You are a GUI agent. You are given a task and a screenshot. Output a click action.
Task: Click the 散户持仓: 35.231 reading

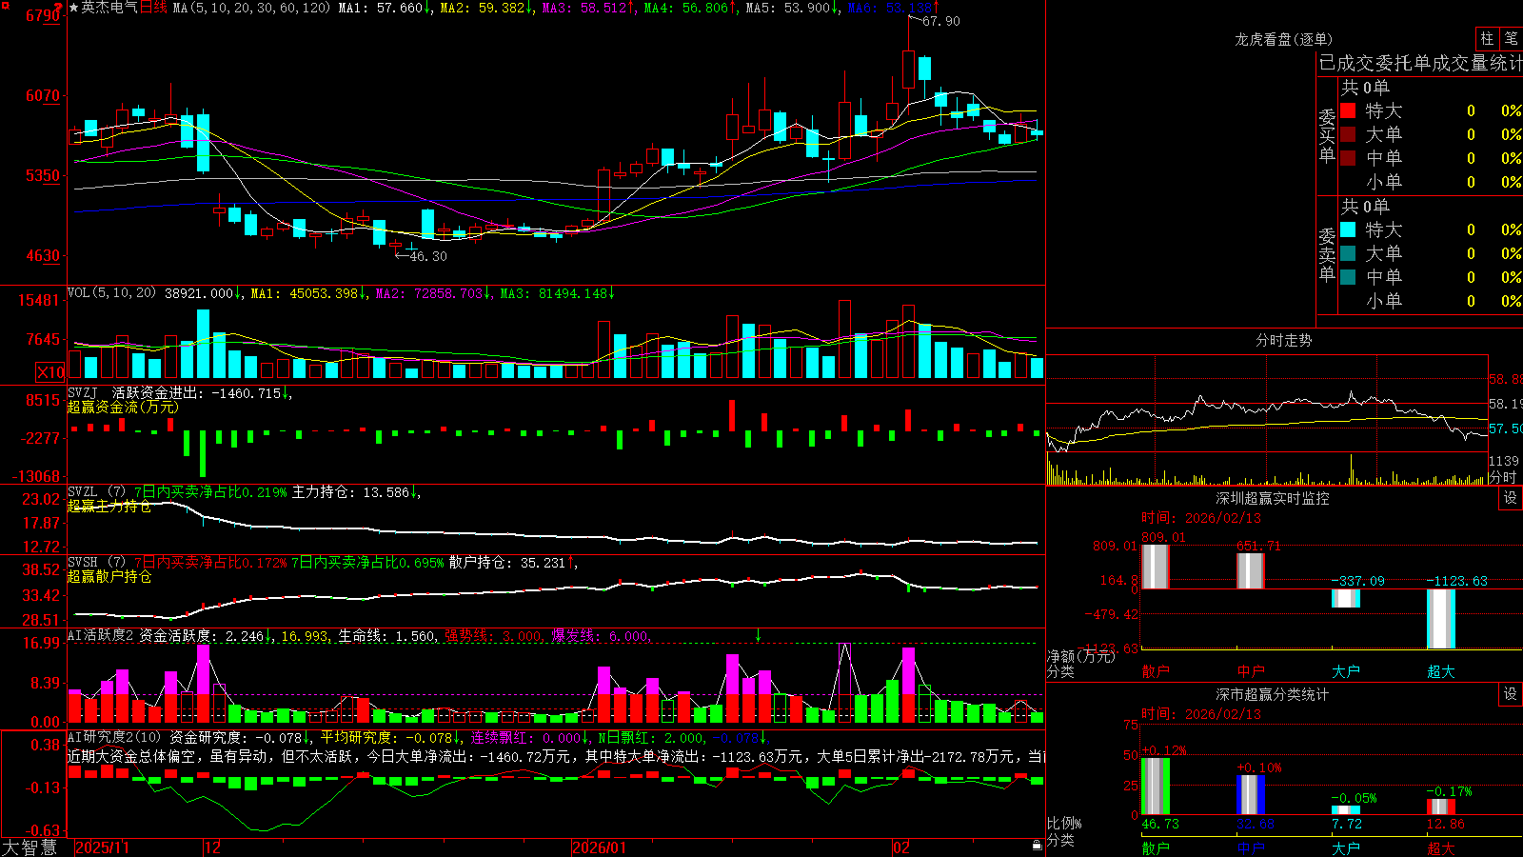tap(507, 563)
